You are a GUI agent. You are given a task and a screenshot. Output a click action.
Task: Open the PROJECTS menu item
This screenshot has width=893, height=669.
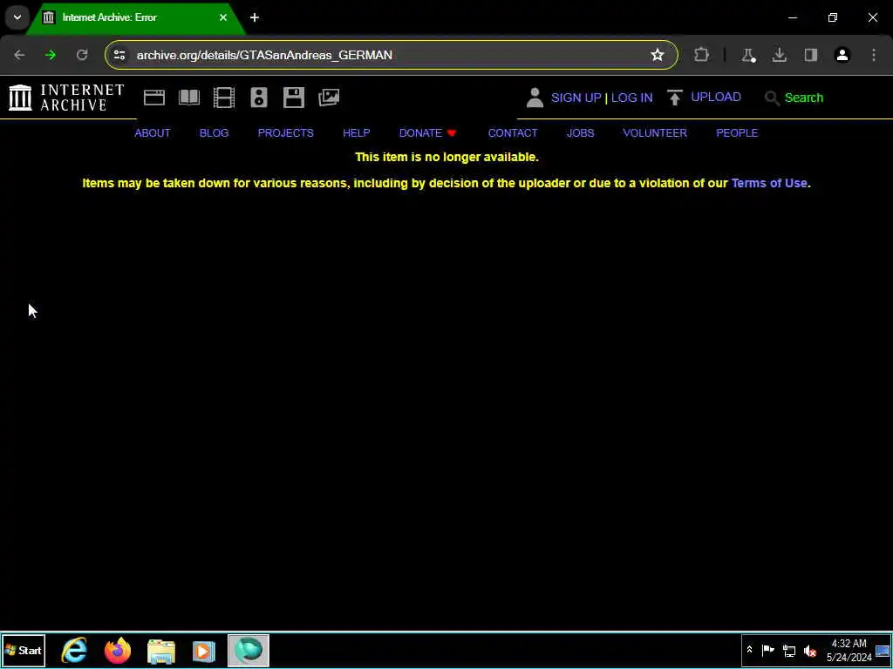(x=286, y=133)
